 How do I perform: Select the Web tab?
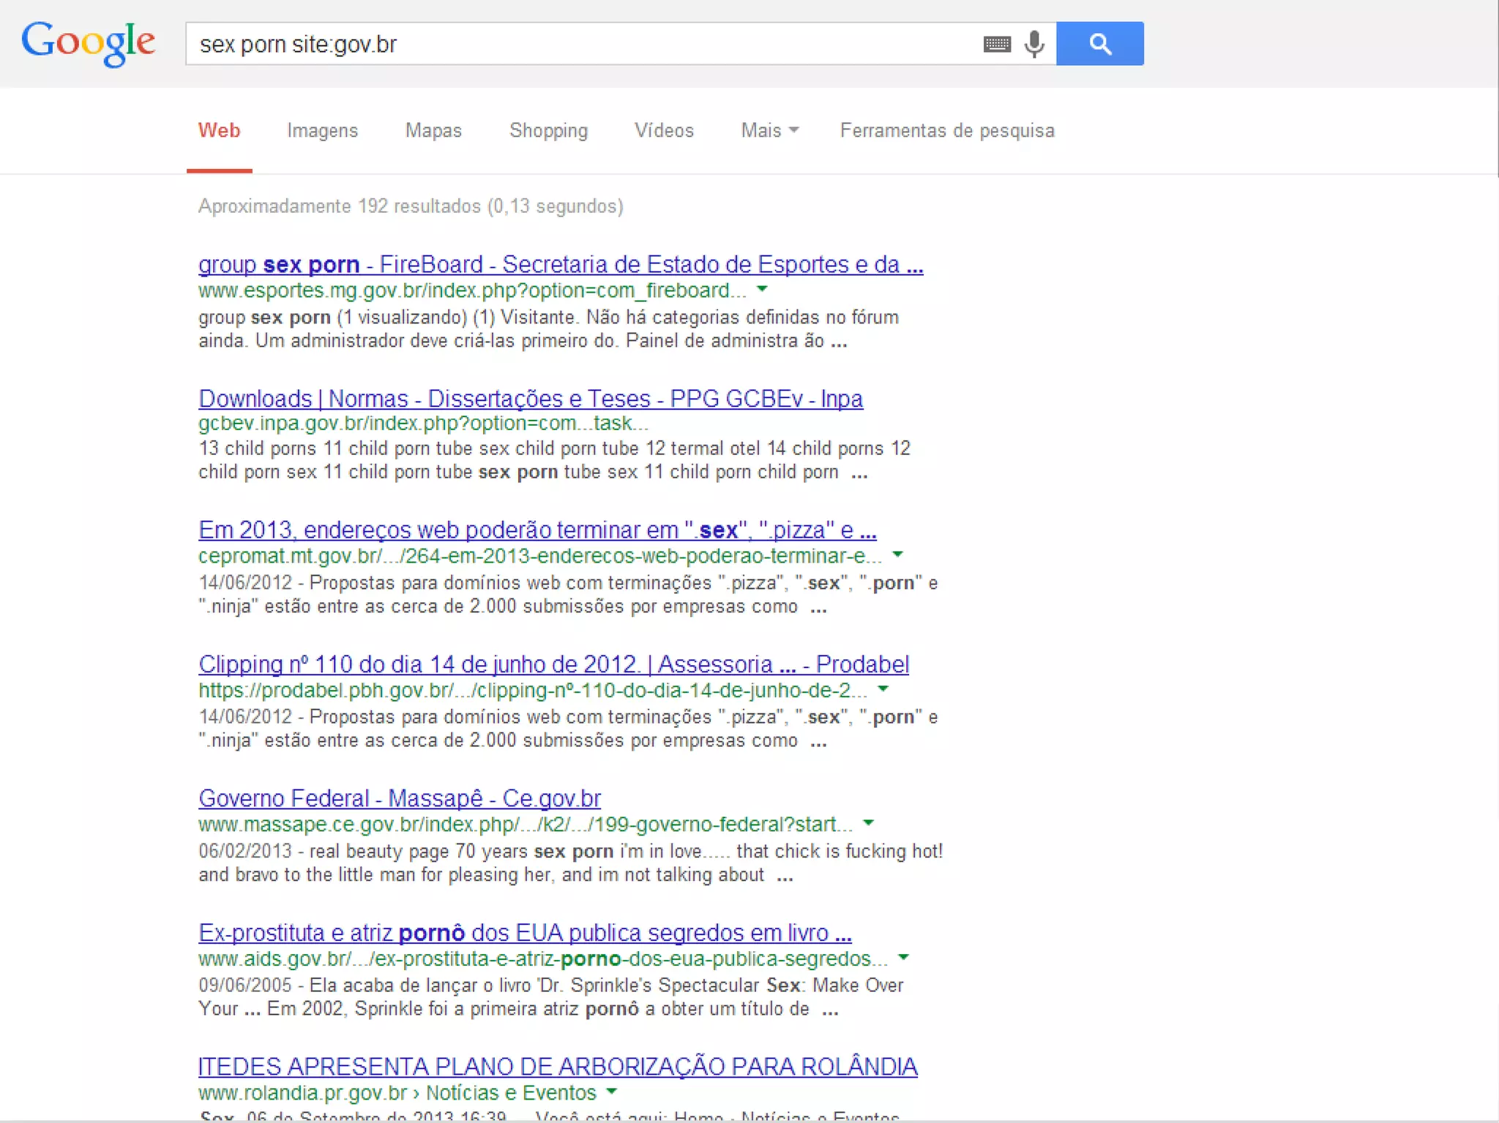(219, 131)
